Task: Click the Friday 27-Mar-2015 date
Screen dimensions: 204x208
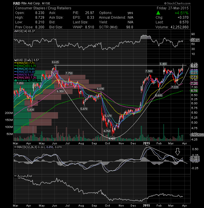Action: tap(173, 8)
